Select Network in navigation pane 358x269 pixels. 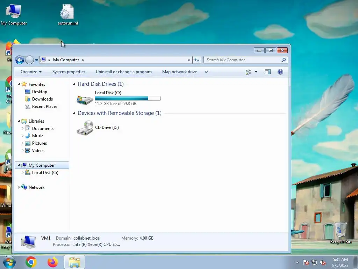tap(36, 187)
